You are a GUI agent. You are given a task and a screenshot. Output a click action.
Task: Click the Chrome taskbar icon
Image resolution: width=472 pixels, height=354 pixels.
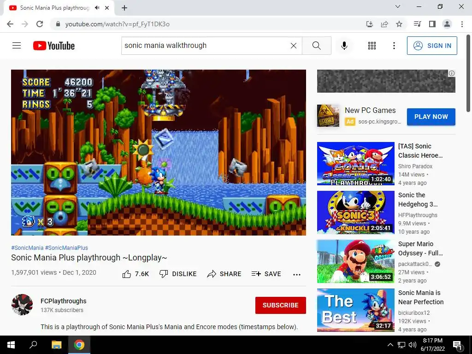click(79, 345)
